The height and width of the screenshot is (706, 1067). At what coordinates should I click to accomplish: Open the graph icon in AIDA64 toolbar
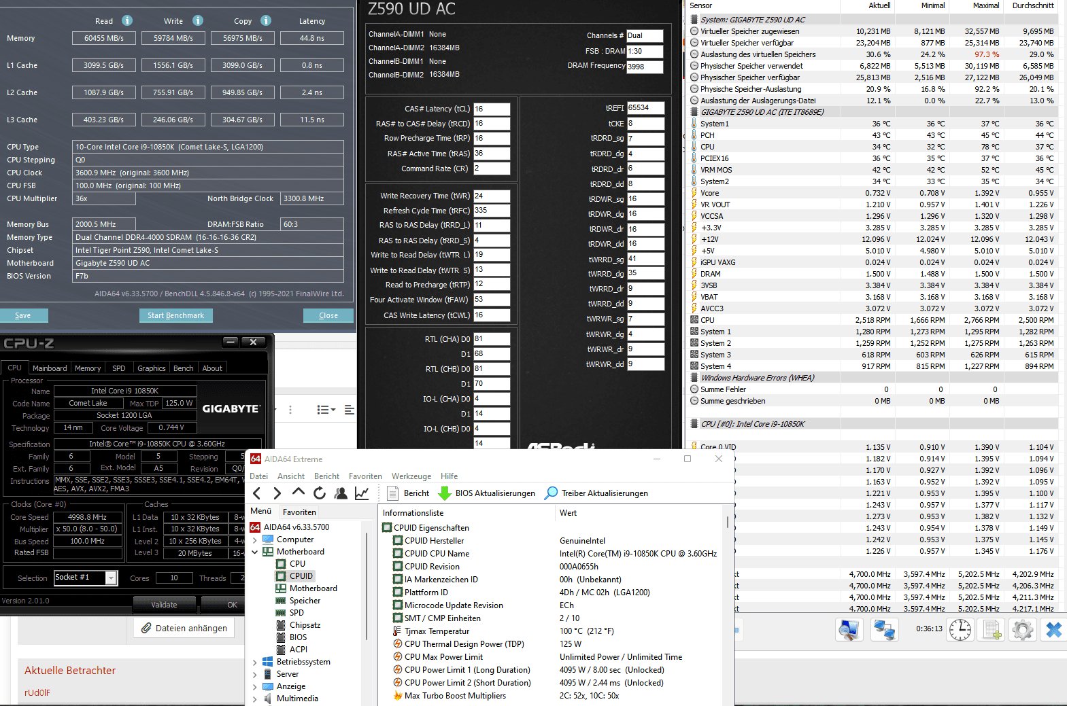pyautogui.click(x=362, y=493)
